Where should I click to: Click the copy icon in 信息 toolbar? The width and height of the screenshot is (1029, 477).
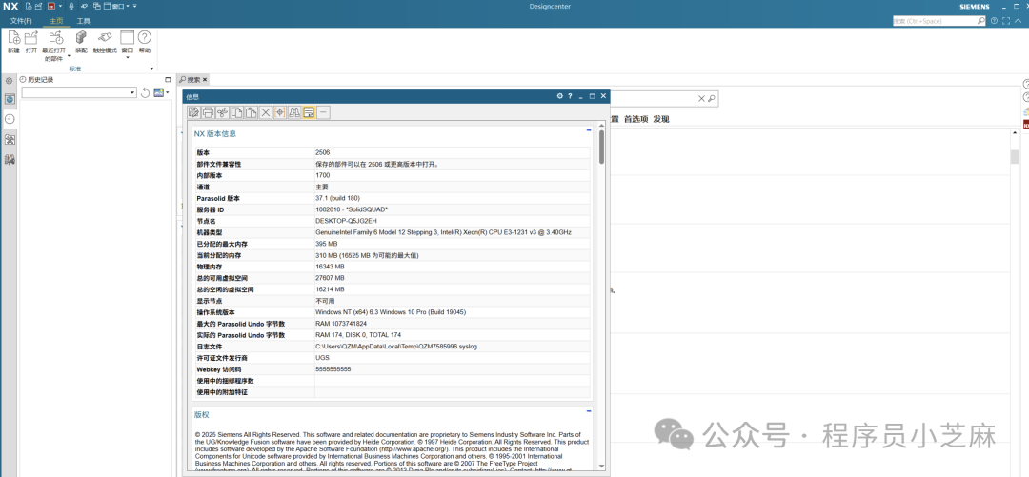(x=237, y=112)
